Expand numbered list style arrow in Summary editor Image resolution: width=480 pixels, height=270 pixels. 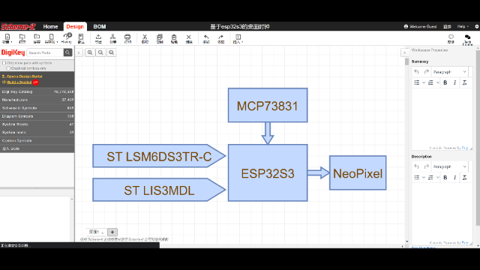[438, 82]
